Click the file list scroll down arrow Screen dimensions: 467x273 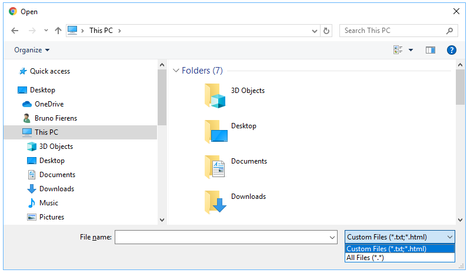click(460, 220)
